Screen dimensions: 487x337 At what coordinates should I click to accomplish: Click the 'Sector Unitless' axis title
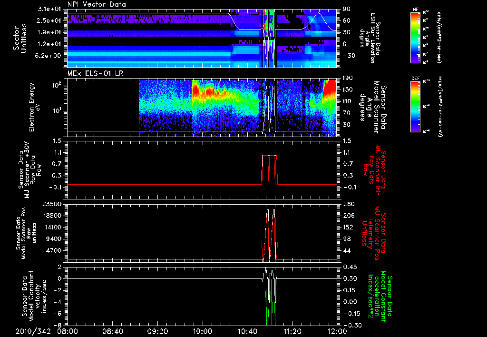click(20, 38)
